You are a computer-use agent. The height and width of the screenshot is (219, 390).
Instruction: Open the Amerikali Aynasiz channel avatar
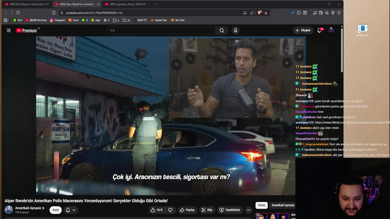point(9,210)
